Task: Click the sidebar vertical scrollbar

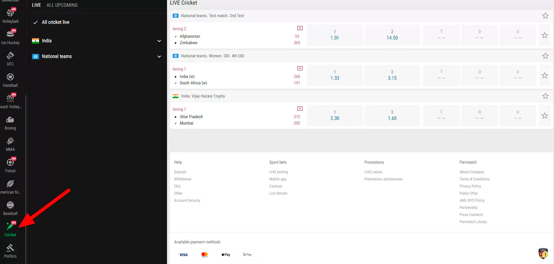Action: 26,178
